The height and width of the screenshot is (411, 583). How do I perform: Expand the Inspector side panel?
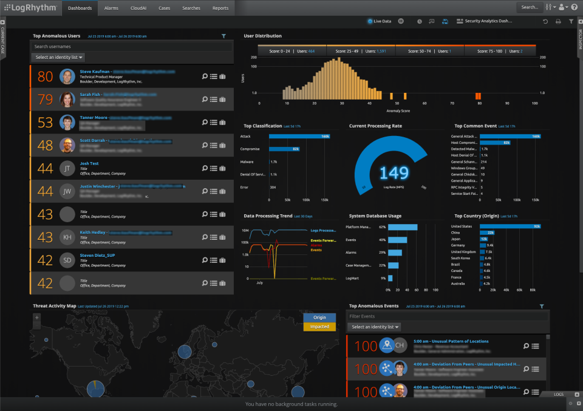pyautogui.click(x=580, y=36)
